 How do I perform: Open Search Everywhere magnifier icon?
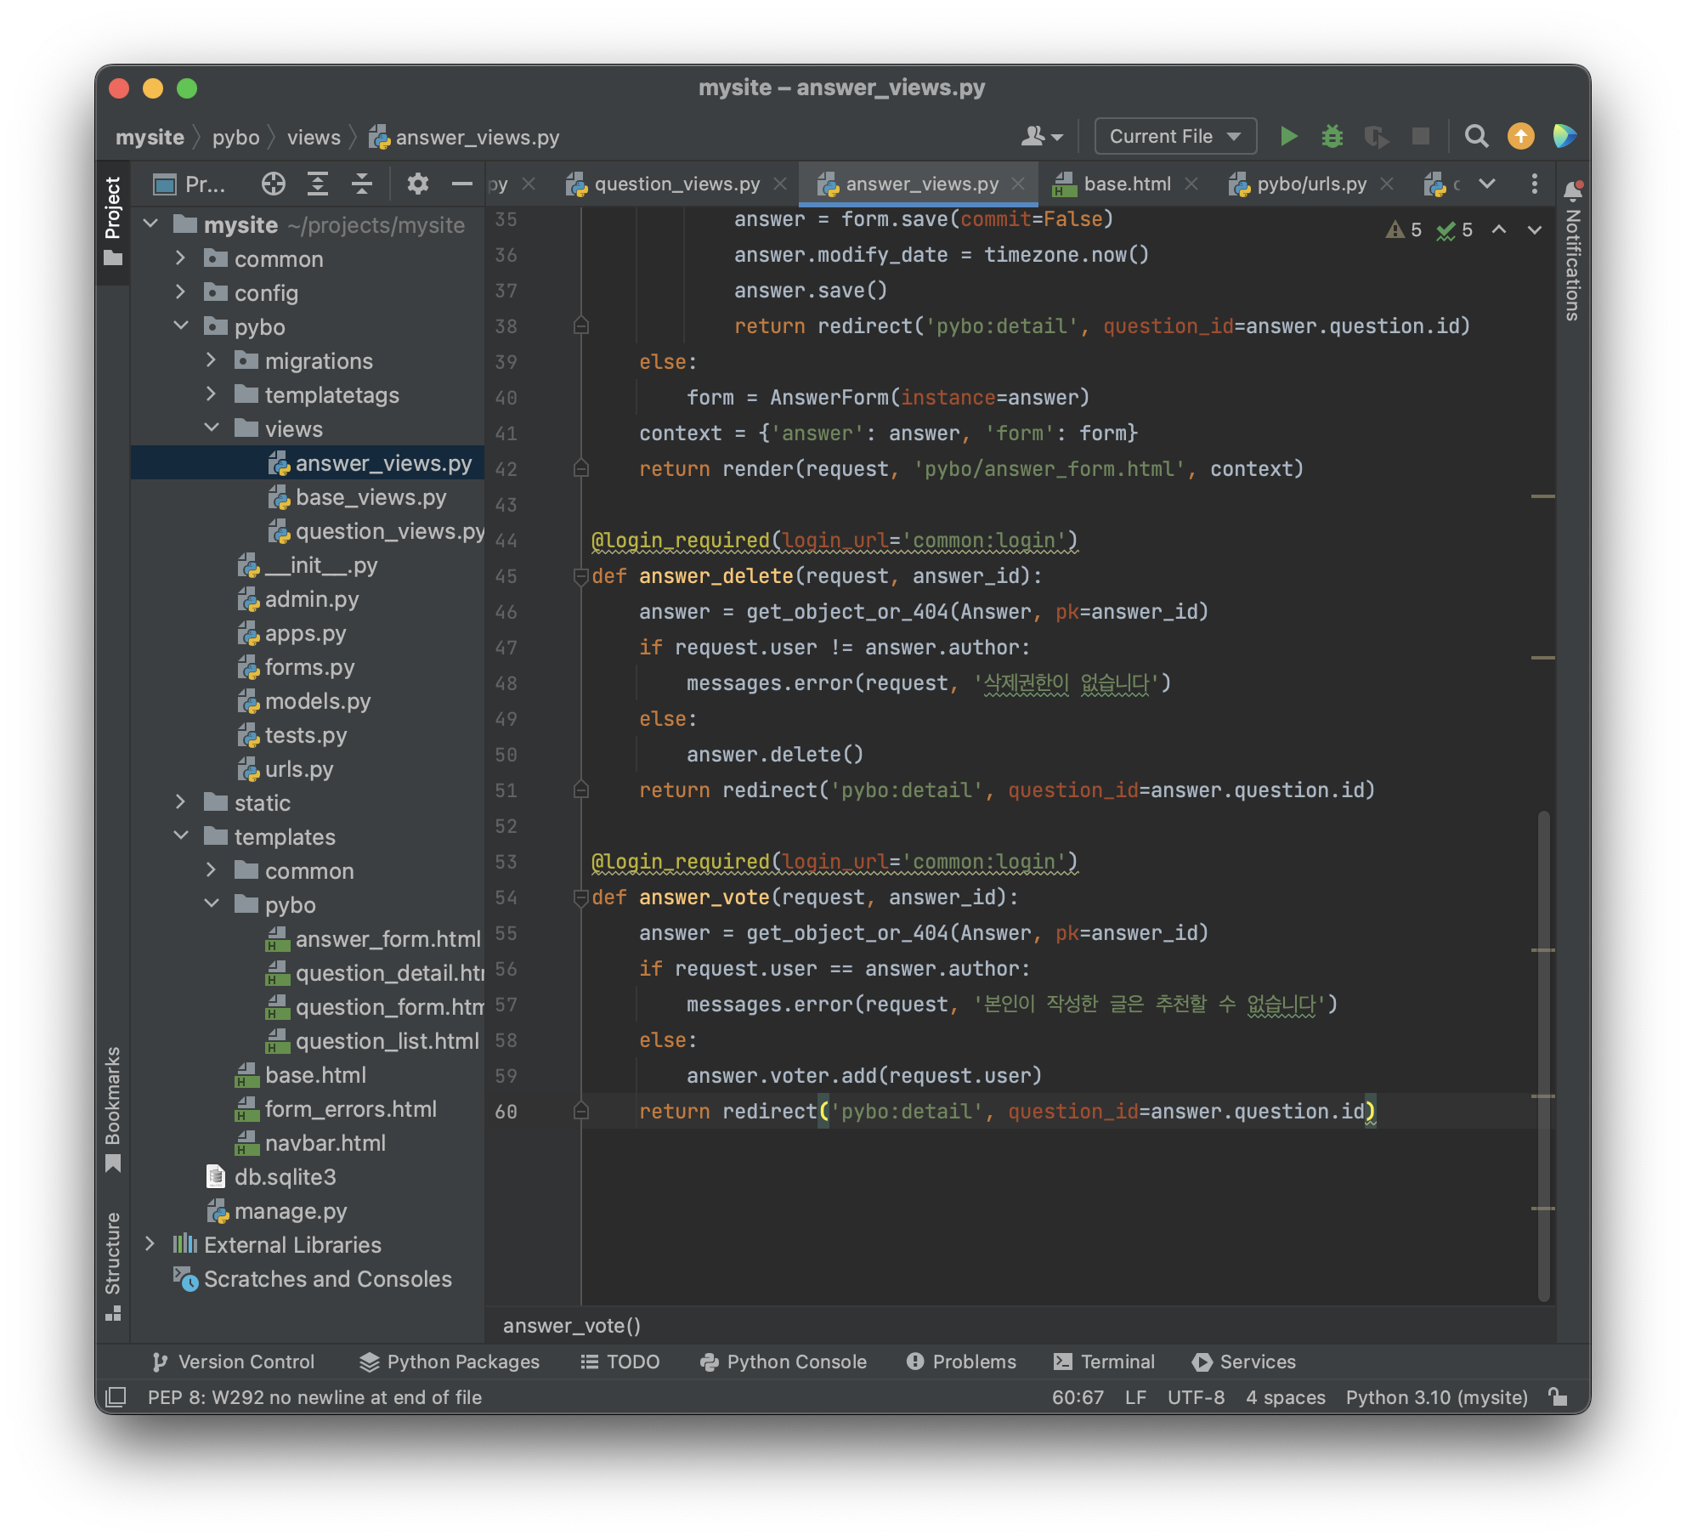pos(1476,136)
